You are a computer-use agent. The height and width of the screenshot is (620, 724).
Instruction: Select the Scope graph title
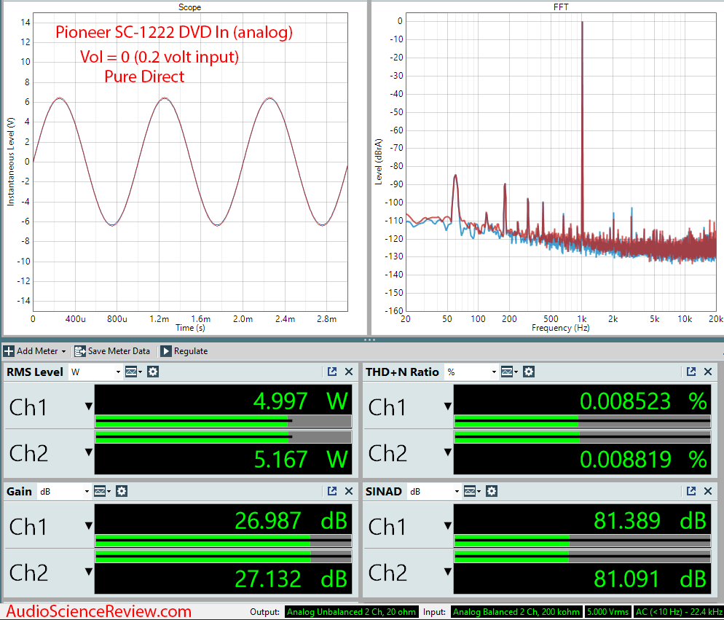point(190,7)
